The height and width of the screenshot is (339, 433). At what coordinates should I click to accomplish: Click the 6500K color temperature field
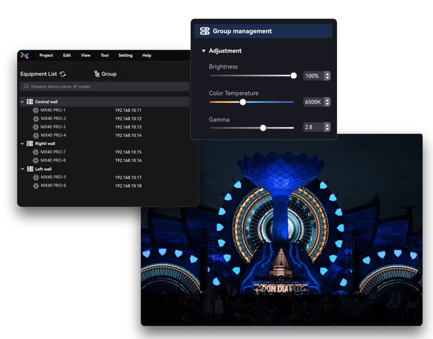tap(313, 102)
